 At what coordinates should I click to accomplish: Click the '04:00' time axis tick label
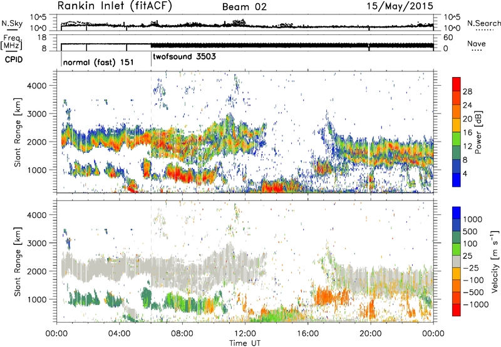click(119, 334)
